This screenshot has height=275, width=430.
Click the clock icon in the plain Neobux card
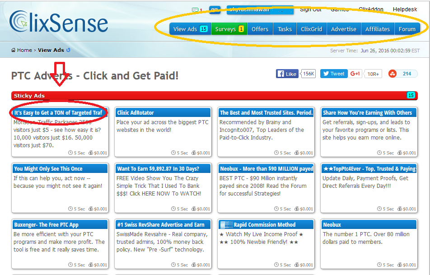click(x=379, y=265)
